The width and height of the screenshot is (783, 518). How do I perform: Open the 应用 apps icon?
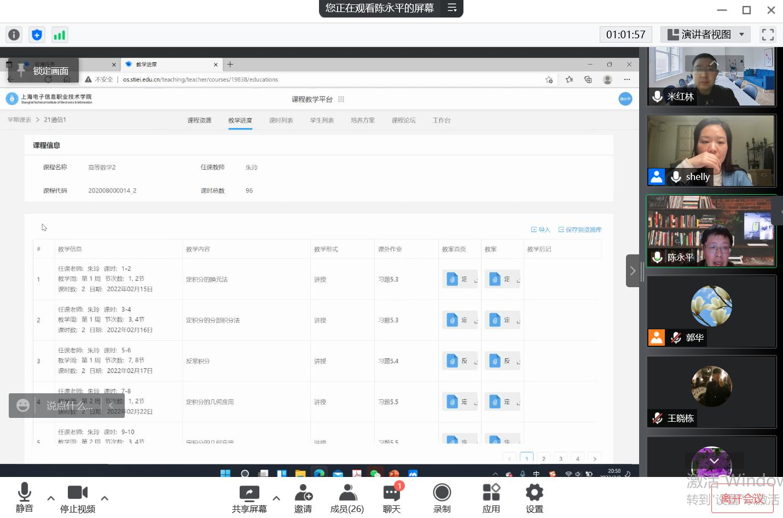(x=491, y=498)
